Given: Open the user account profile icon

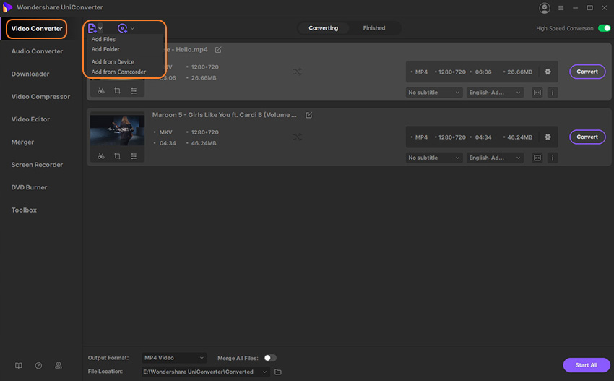Looking at the screenshot, I should pos(545,8).
